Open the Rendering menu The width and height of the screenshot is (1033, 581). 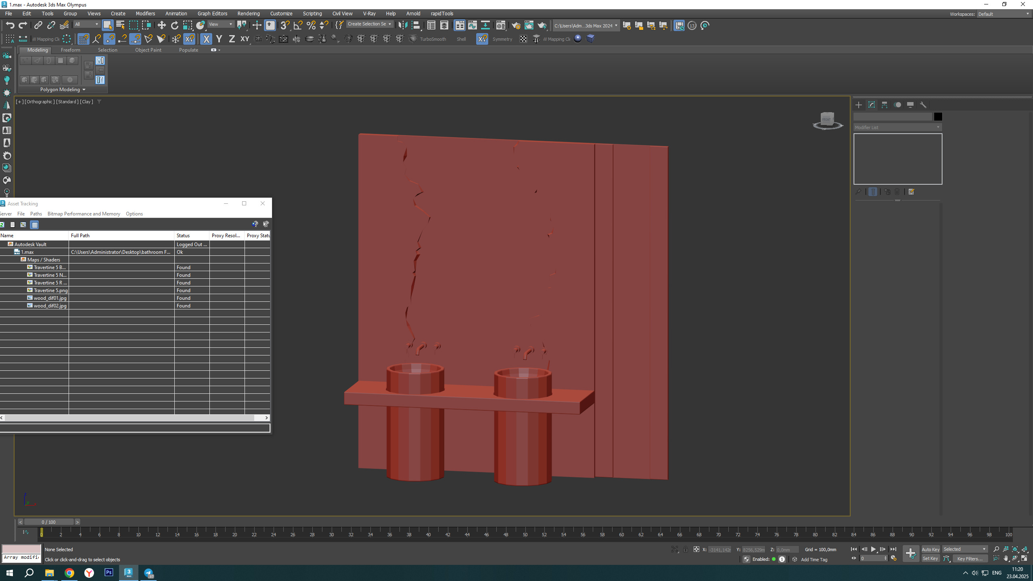(x=248, y=14)
